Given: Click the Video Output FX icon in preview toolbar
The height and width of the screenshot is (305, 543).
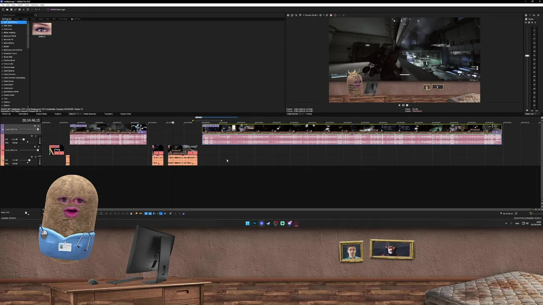Looking at the screenshot, I should coord(296,15).
